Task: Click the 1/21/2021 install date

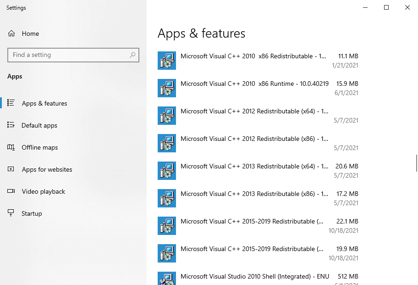Action: point(345,65)
